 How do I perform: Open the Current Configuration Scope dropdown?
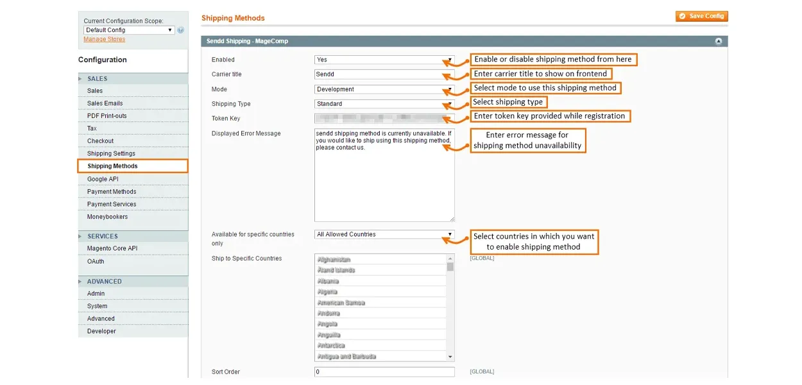pos(129,30)
